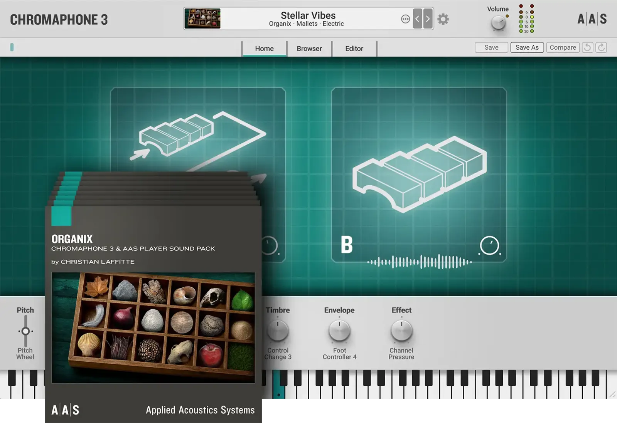Switch to the Home tab
This screenshot has width=617, height=423.
264,49
